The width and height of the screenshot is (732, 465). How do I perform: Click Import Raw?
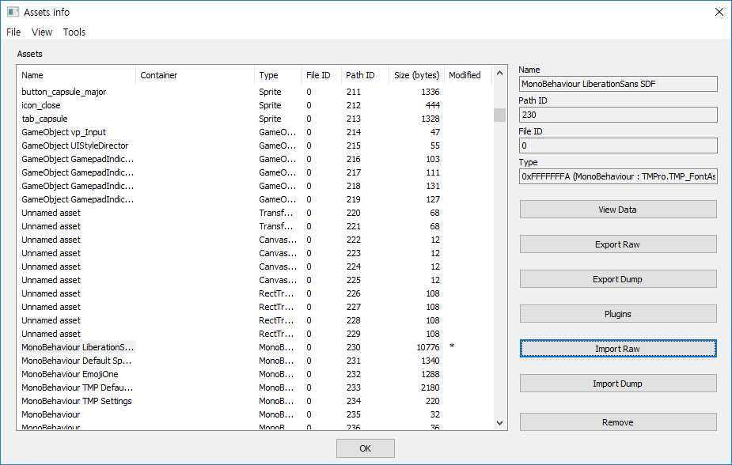(x=617, y=348)
